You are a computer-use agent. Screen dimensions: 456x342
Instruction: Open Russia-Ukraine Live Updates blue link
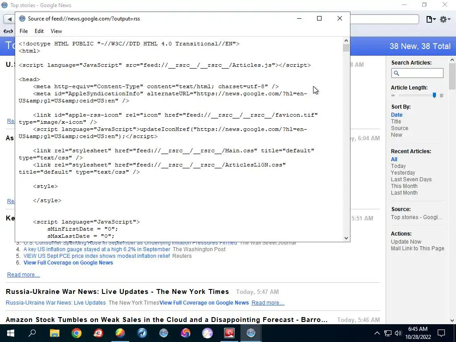[56, 303]
